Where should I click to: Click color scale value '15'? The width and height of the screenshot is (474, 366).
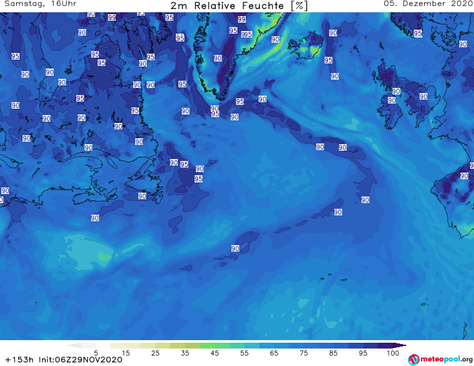(x=125, y=353)
